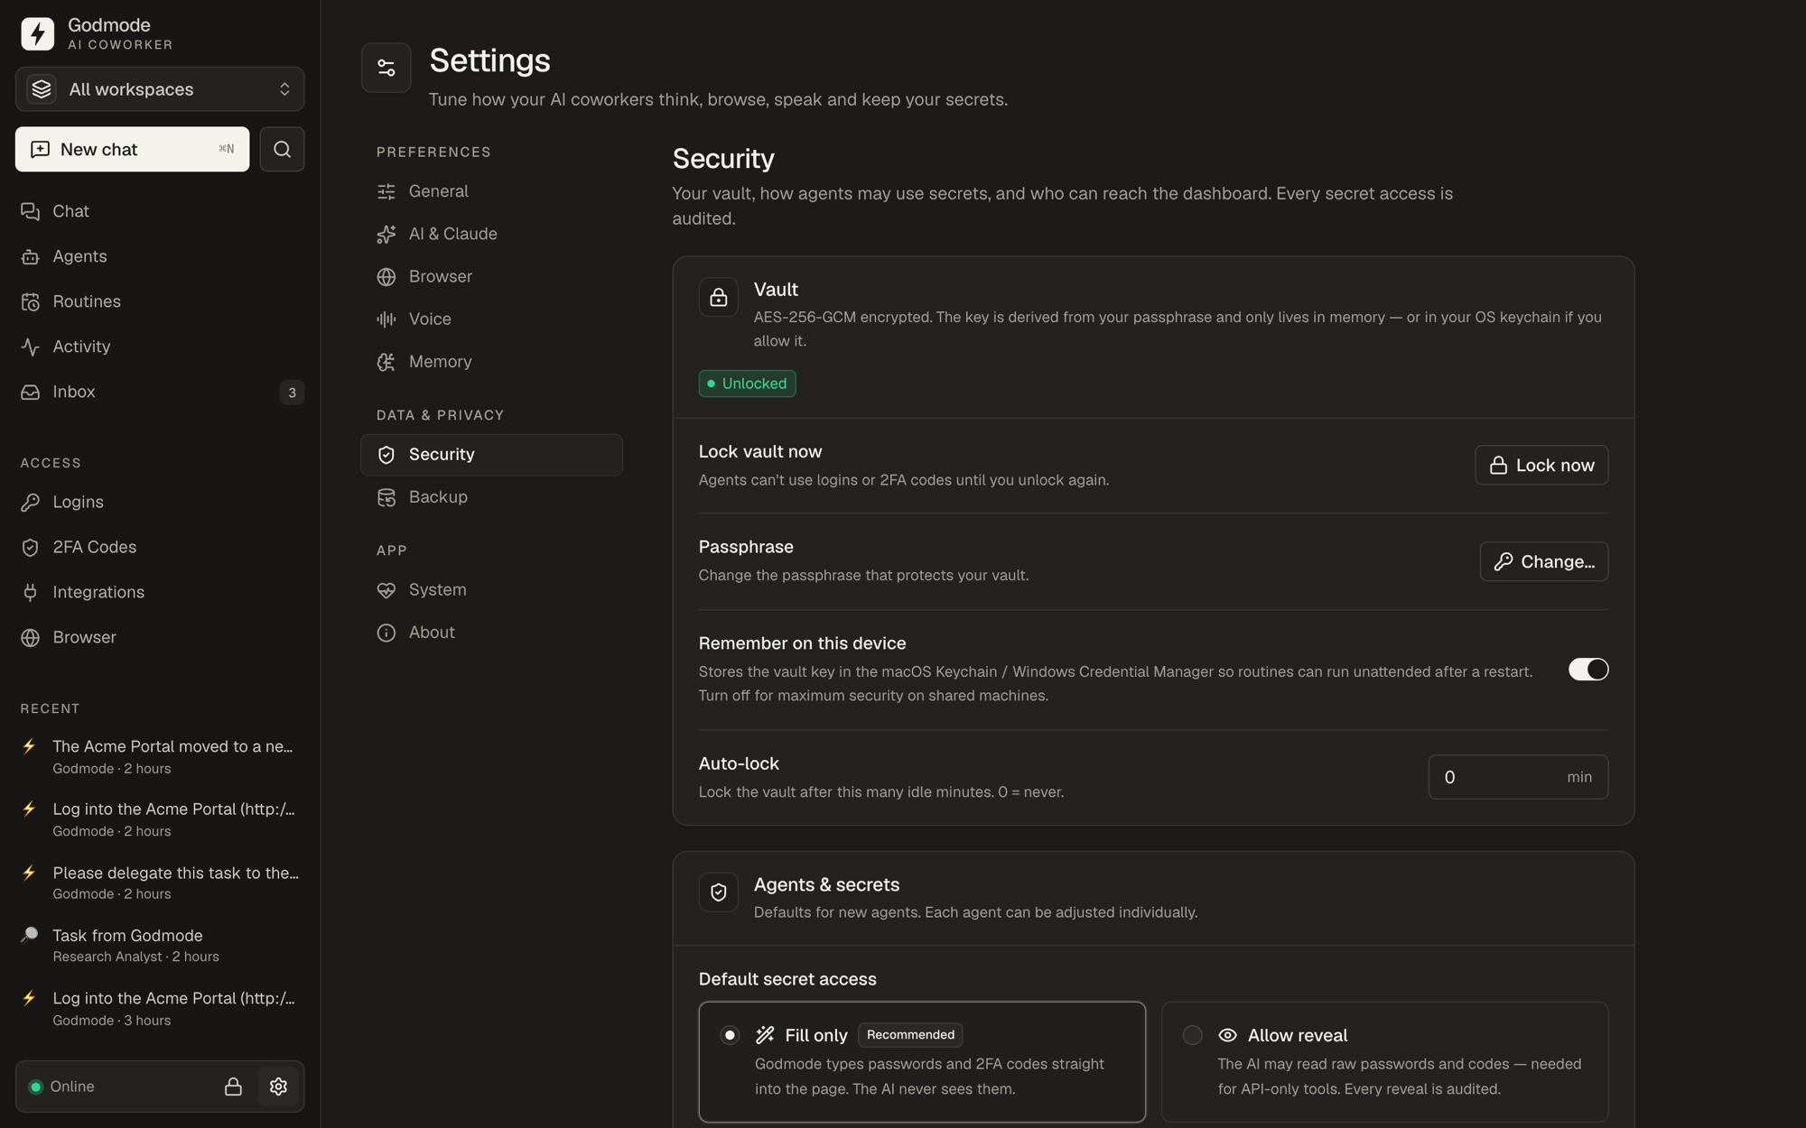Click the Online status indicator

(61, 1086)
